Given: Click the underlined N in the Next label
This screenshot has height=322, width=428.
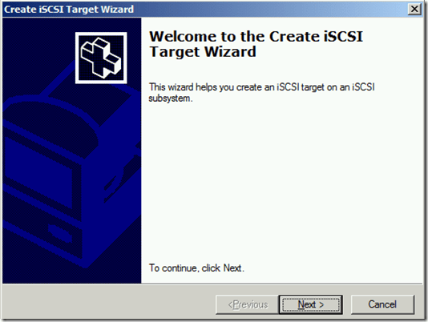Looking at the screenshot, I should [x=301, y=304].
